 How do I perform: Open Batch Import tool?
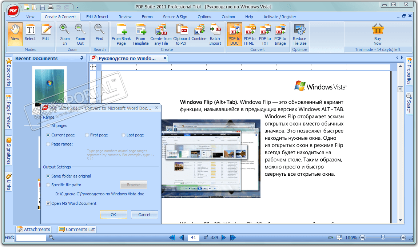215,34
